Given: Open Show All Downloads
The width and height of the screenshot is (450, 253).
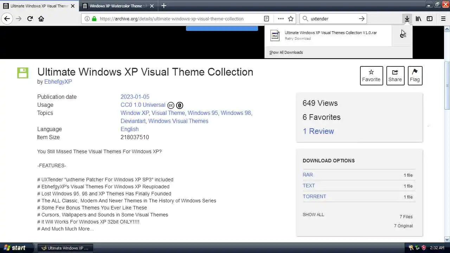Looking at the screenshot, I should coord(286,52).
